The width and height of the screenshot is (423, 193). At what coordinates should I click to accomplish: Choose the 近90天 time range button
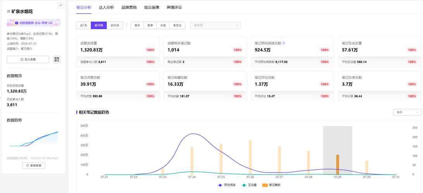tap(115, 25)
